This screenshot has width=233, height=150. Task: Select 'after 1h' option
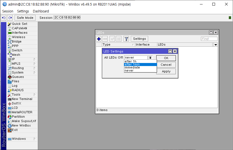140,61
